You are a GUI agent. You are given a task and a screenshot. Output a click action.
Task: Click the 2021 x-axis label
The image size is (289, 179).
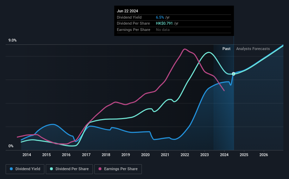click(165, 155)
